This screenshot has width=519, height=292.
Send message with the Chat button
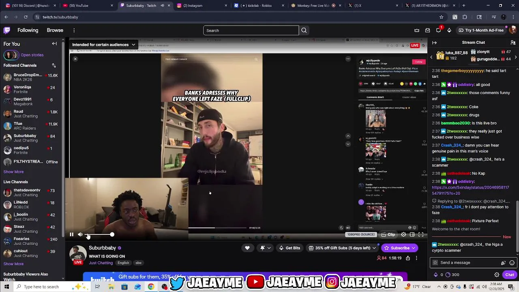coord(510,275)
